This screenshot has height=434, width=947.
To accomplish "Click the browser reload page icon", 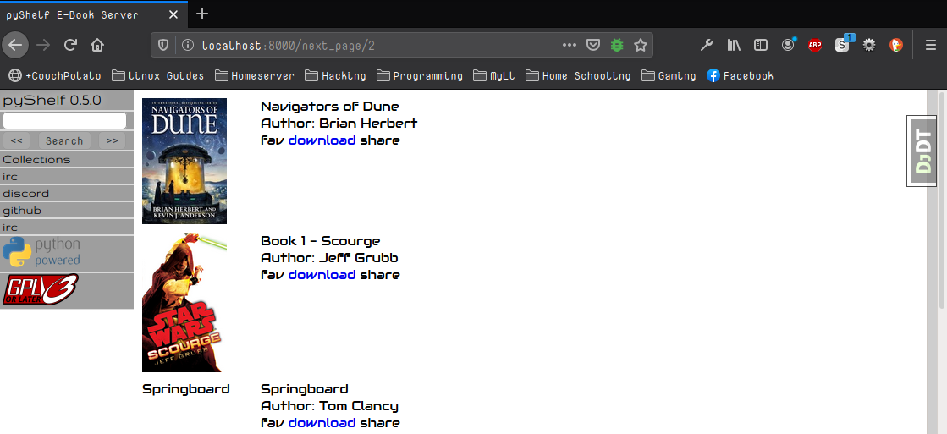I will [71, 45].
